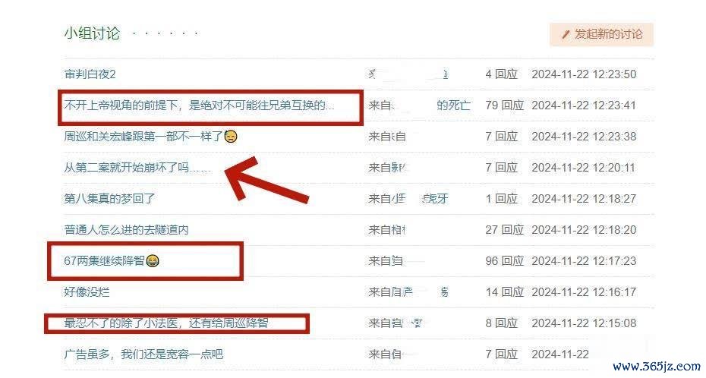
Task: Open thread 广告虽多，我们还是宽容一点吧
Action: [143, 354]
